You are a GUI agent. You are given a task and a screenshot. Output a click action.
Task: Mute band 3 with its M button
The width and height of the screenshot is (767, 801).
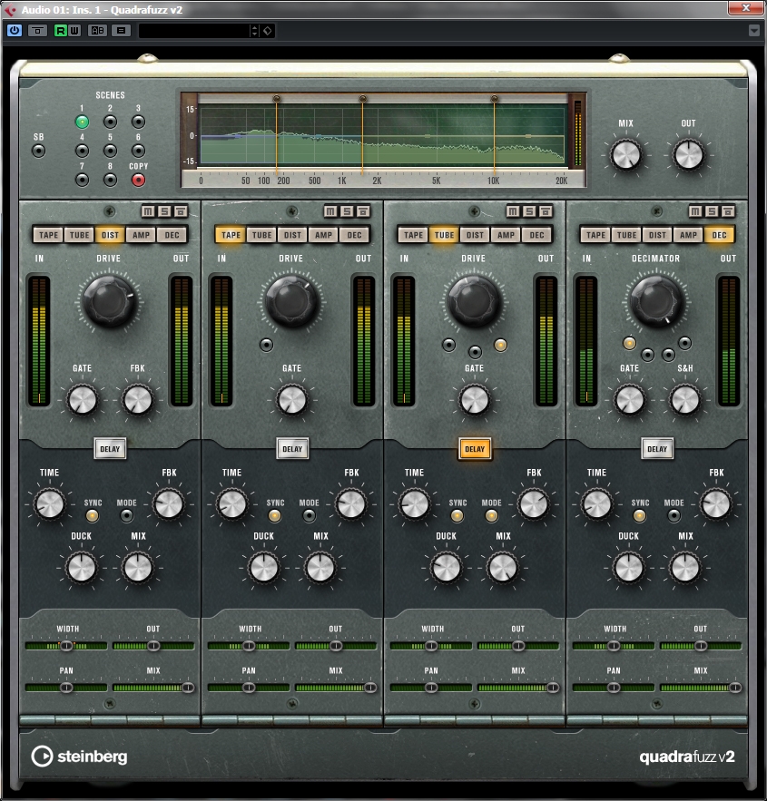[513, 211]
